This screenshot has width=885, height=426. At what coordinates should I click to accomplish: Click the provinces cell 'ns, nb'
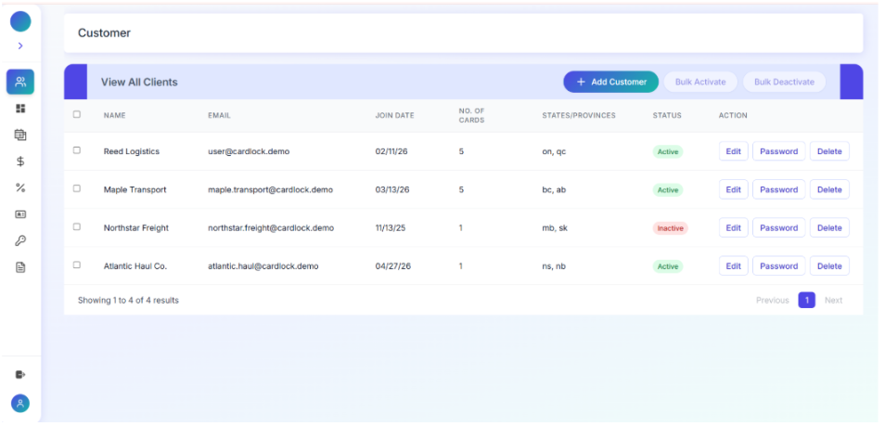pyautogui.click(x=554, y=266)
